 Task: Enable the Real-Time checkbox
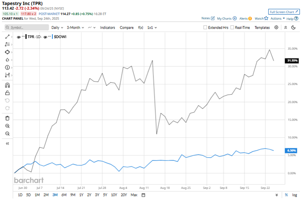(x=232, y=28)
